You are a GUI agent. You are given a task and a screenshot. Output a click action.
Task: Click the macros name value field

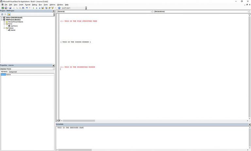[x=30, y=75]
